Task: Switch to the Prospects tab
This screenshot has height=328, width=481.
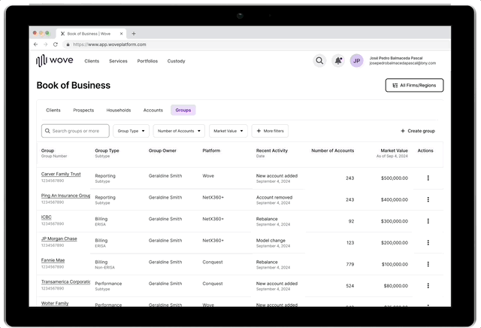Action: click(x=83, y=110)
